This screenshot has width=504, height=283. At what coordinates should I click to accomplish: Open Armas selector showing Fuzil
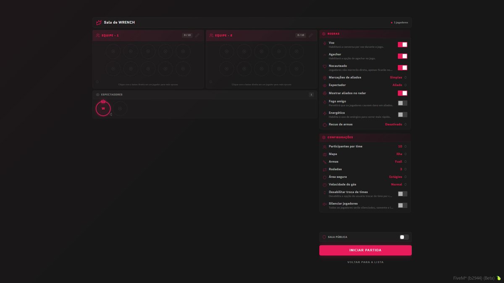tap(401, 161)
